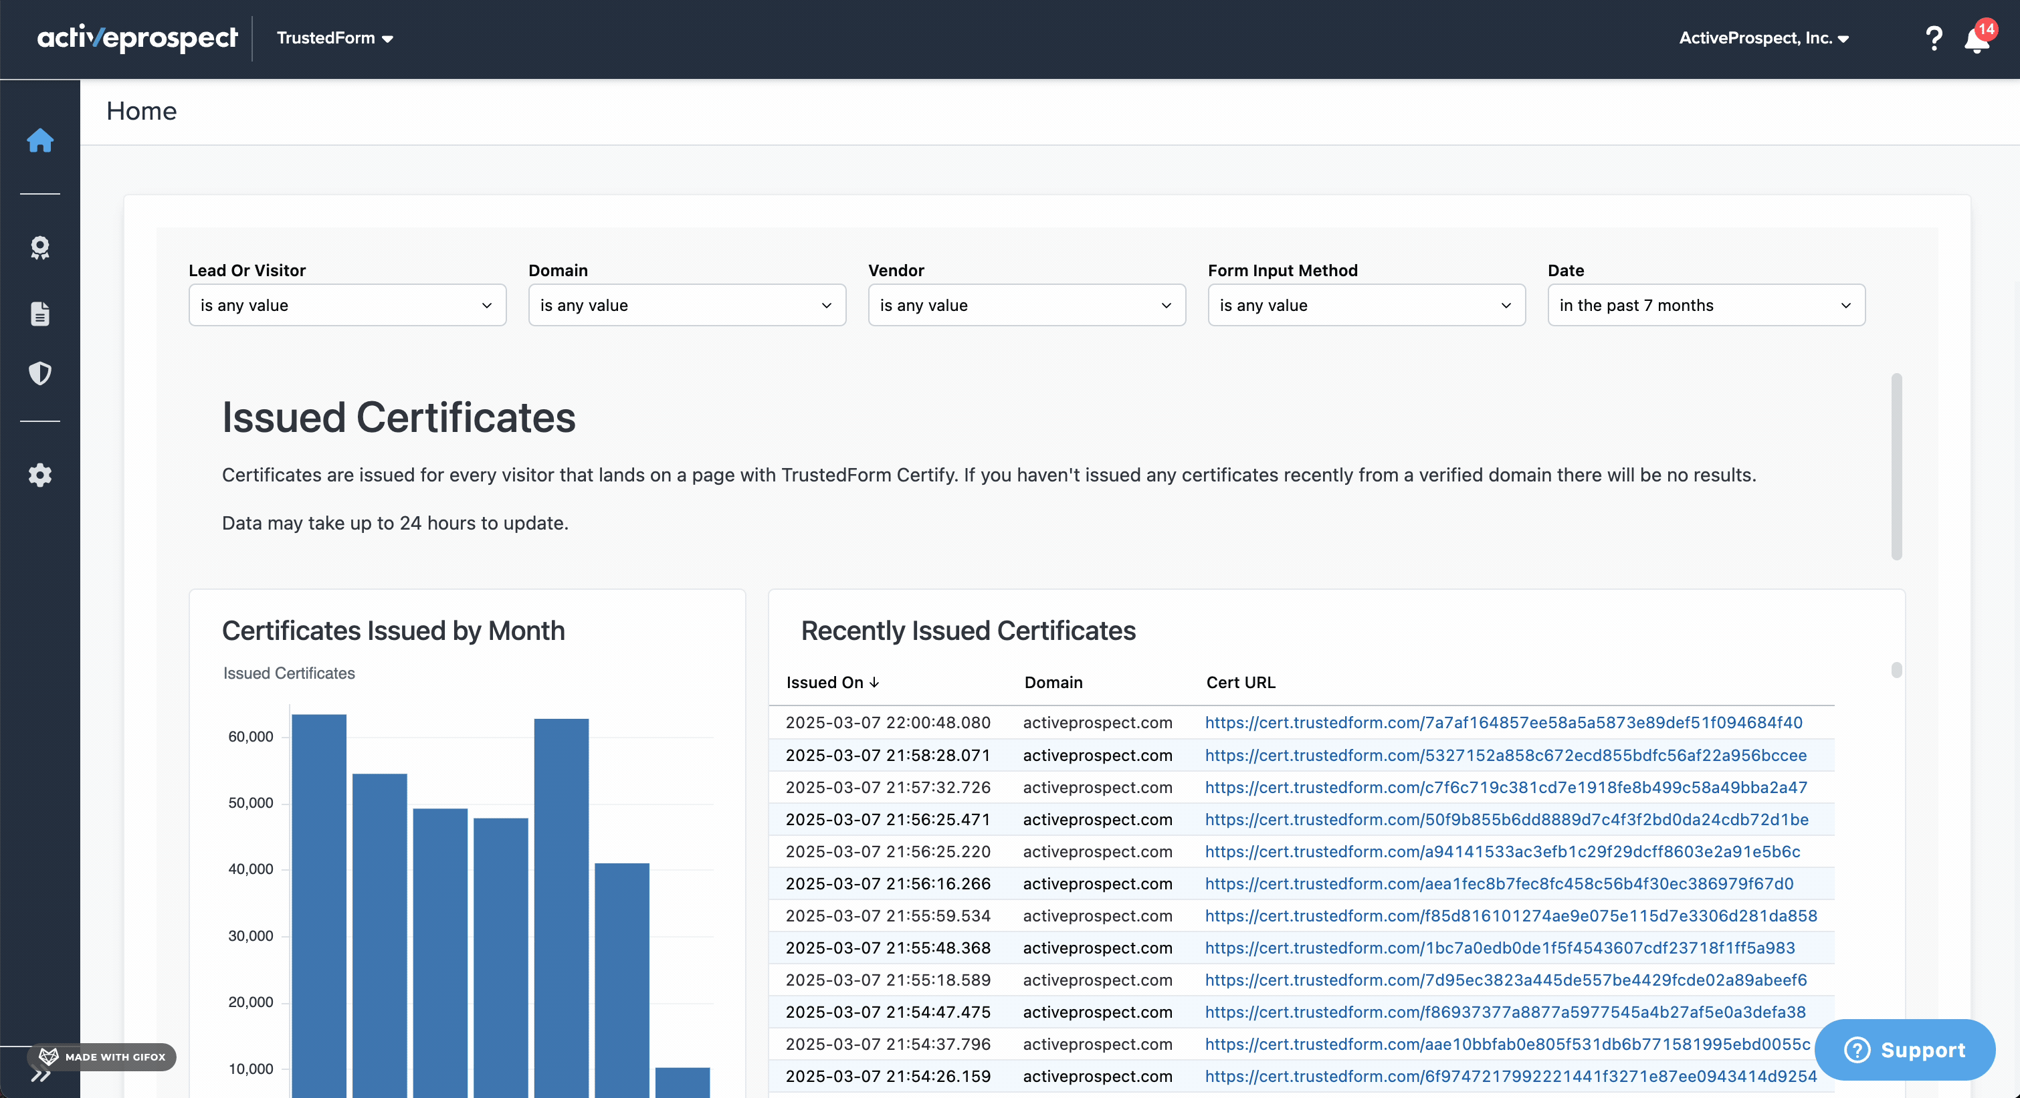Open the shield icon in sidebar
Screen dimensions: 2020x1098
pyautogui.click(x=40, y=373)
